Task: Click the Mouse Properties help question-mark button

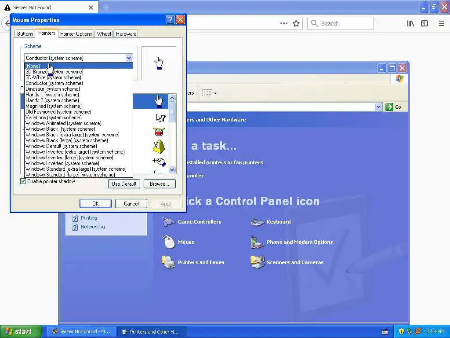Action: 170,19
